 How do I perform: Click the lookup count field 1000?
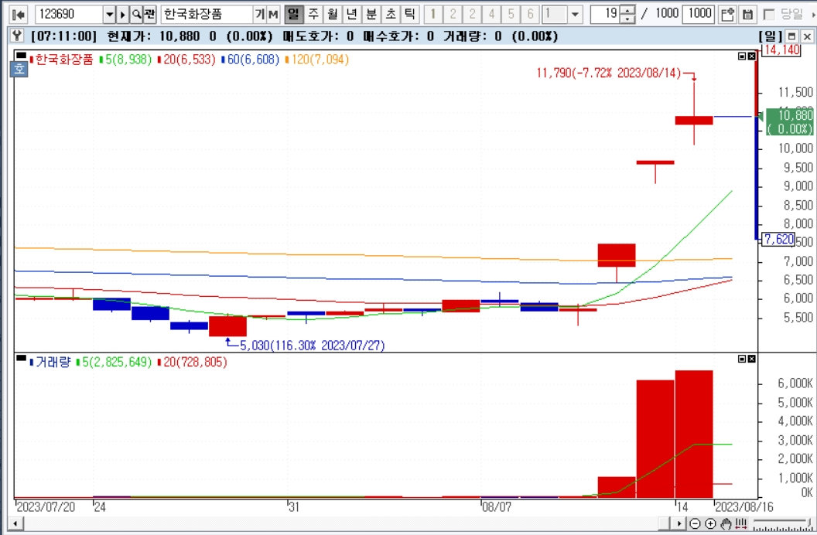pyautogui.click(x=699, y=15)
